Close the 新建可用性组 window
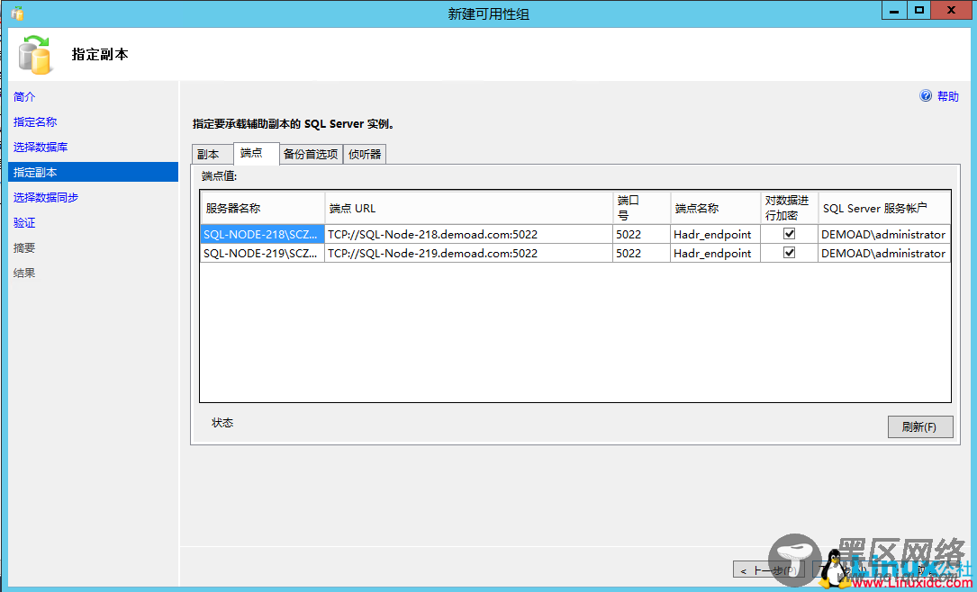 pos(954,10)
